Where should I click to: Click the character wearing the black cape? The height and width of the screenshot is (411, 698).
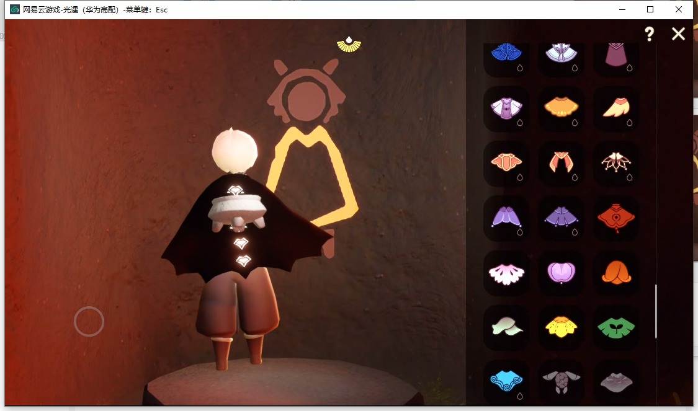click(x=240, y=249)
